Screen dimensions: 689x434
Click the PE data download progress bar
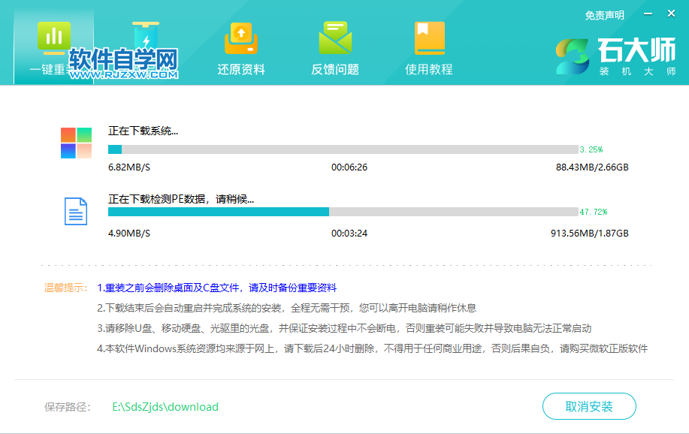click(x=343, y=212)
